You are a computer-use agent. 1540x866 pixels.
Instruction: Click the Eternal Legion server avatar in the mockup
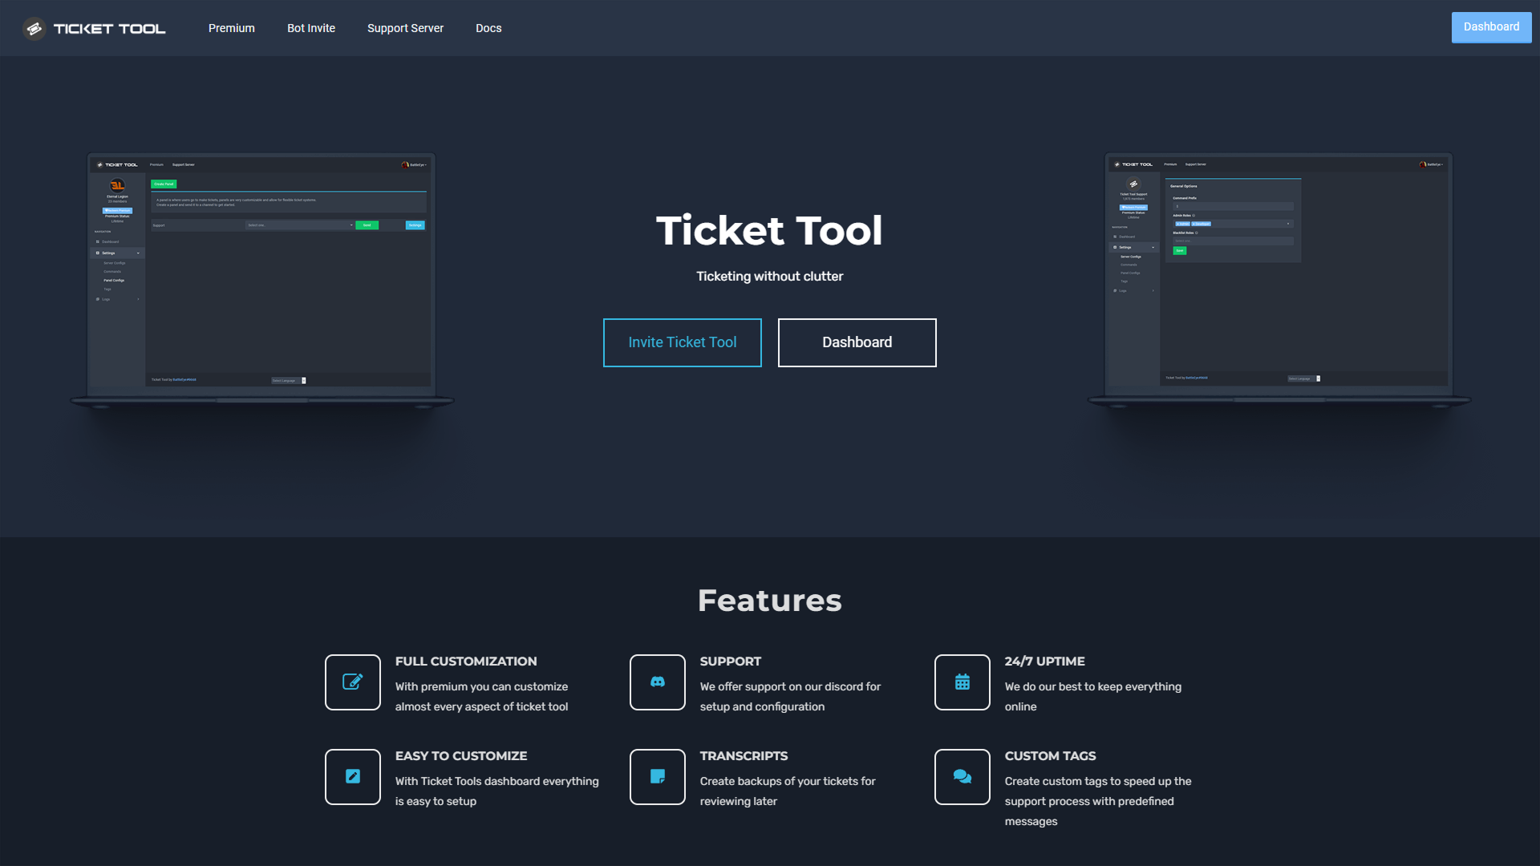click(117, 185)
